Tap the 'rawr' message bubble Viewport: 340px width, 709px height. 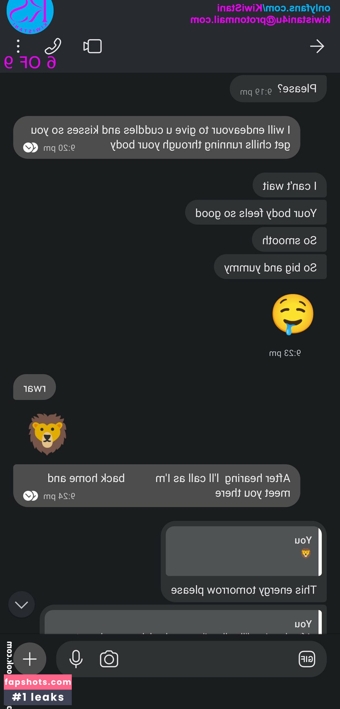click(x=35, y=387)
